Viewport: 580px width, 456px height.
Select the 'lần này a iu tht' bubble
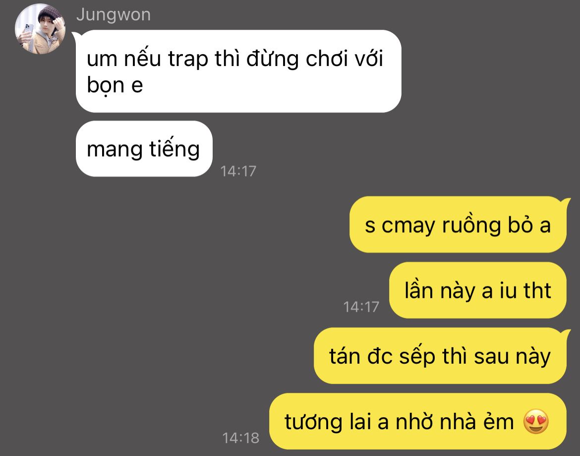(478, 290)
